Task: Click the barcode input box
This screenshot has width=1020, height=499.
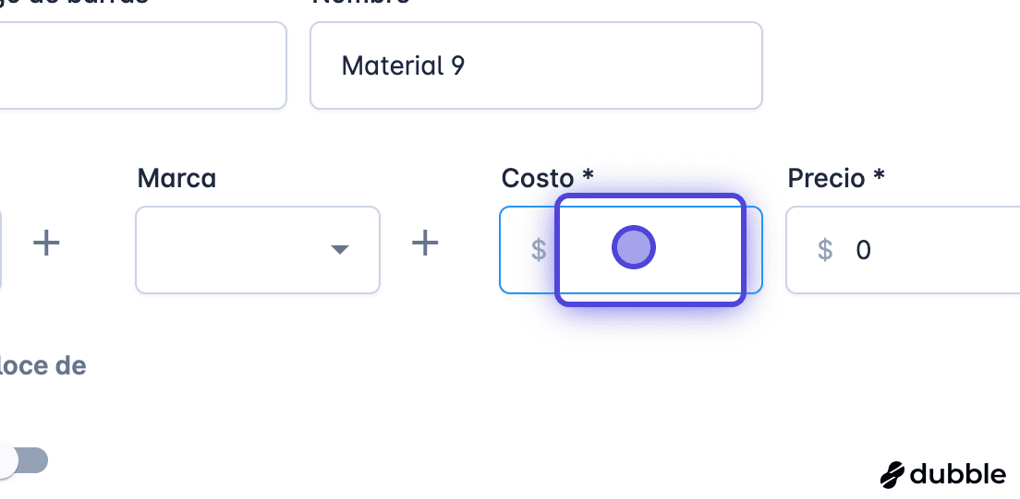Action: pyautogui.click(x=143, y=65)
